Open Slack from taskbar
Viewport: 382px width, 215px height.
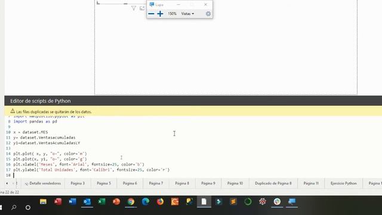[277, 202]
